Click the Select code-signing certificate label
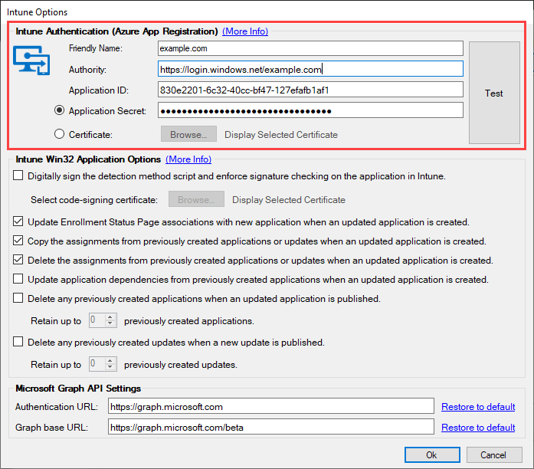The height and width of the screenshot is (469, 534). click(94, 199)
